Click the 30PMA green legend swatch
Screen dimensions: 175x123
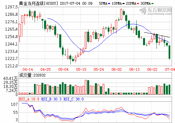pos(152,4)
